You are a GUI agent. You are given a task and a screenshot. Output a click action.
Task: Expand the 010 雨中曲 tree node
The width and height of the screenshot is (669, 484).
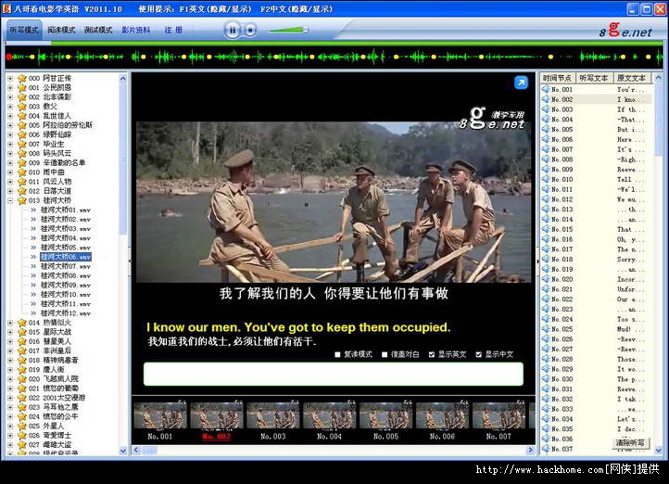pyautogui.click(x=10, y=172)
